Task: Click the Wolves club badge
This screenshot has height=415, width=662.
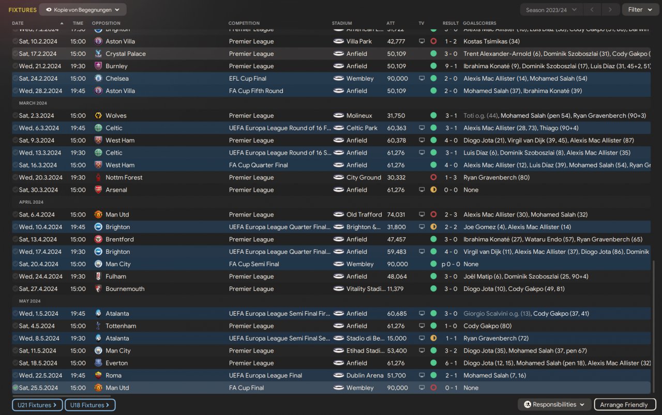Action: coord(98,116)
